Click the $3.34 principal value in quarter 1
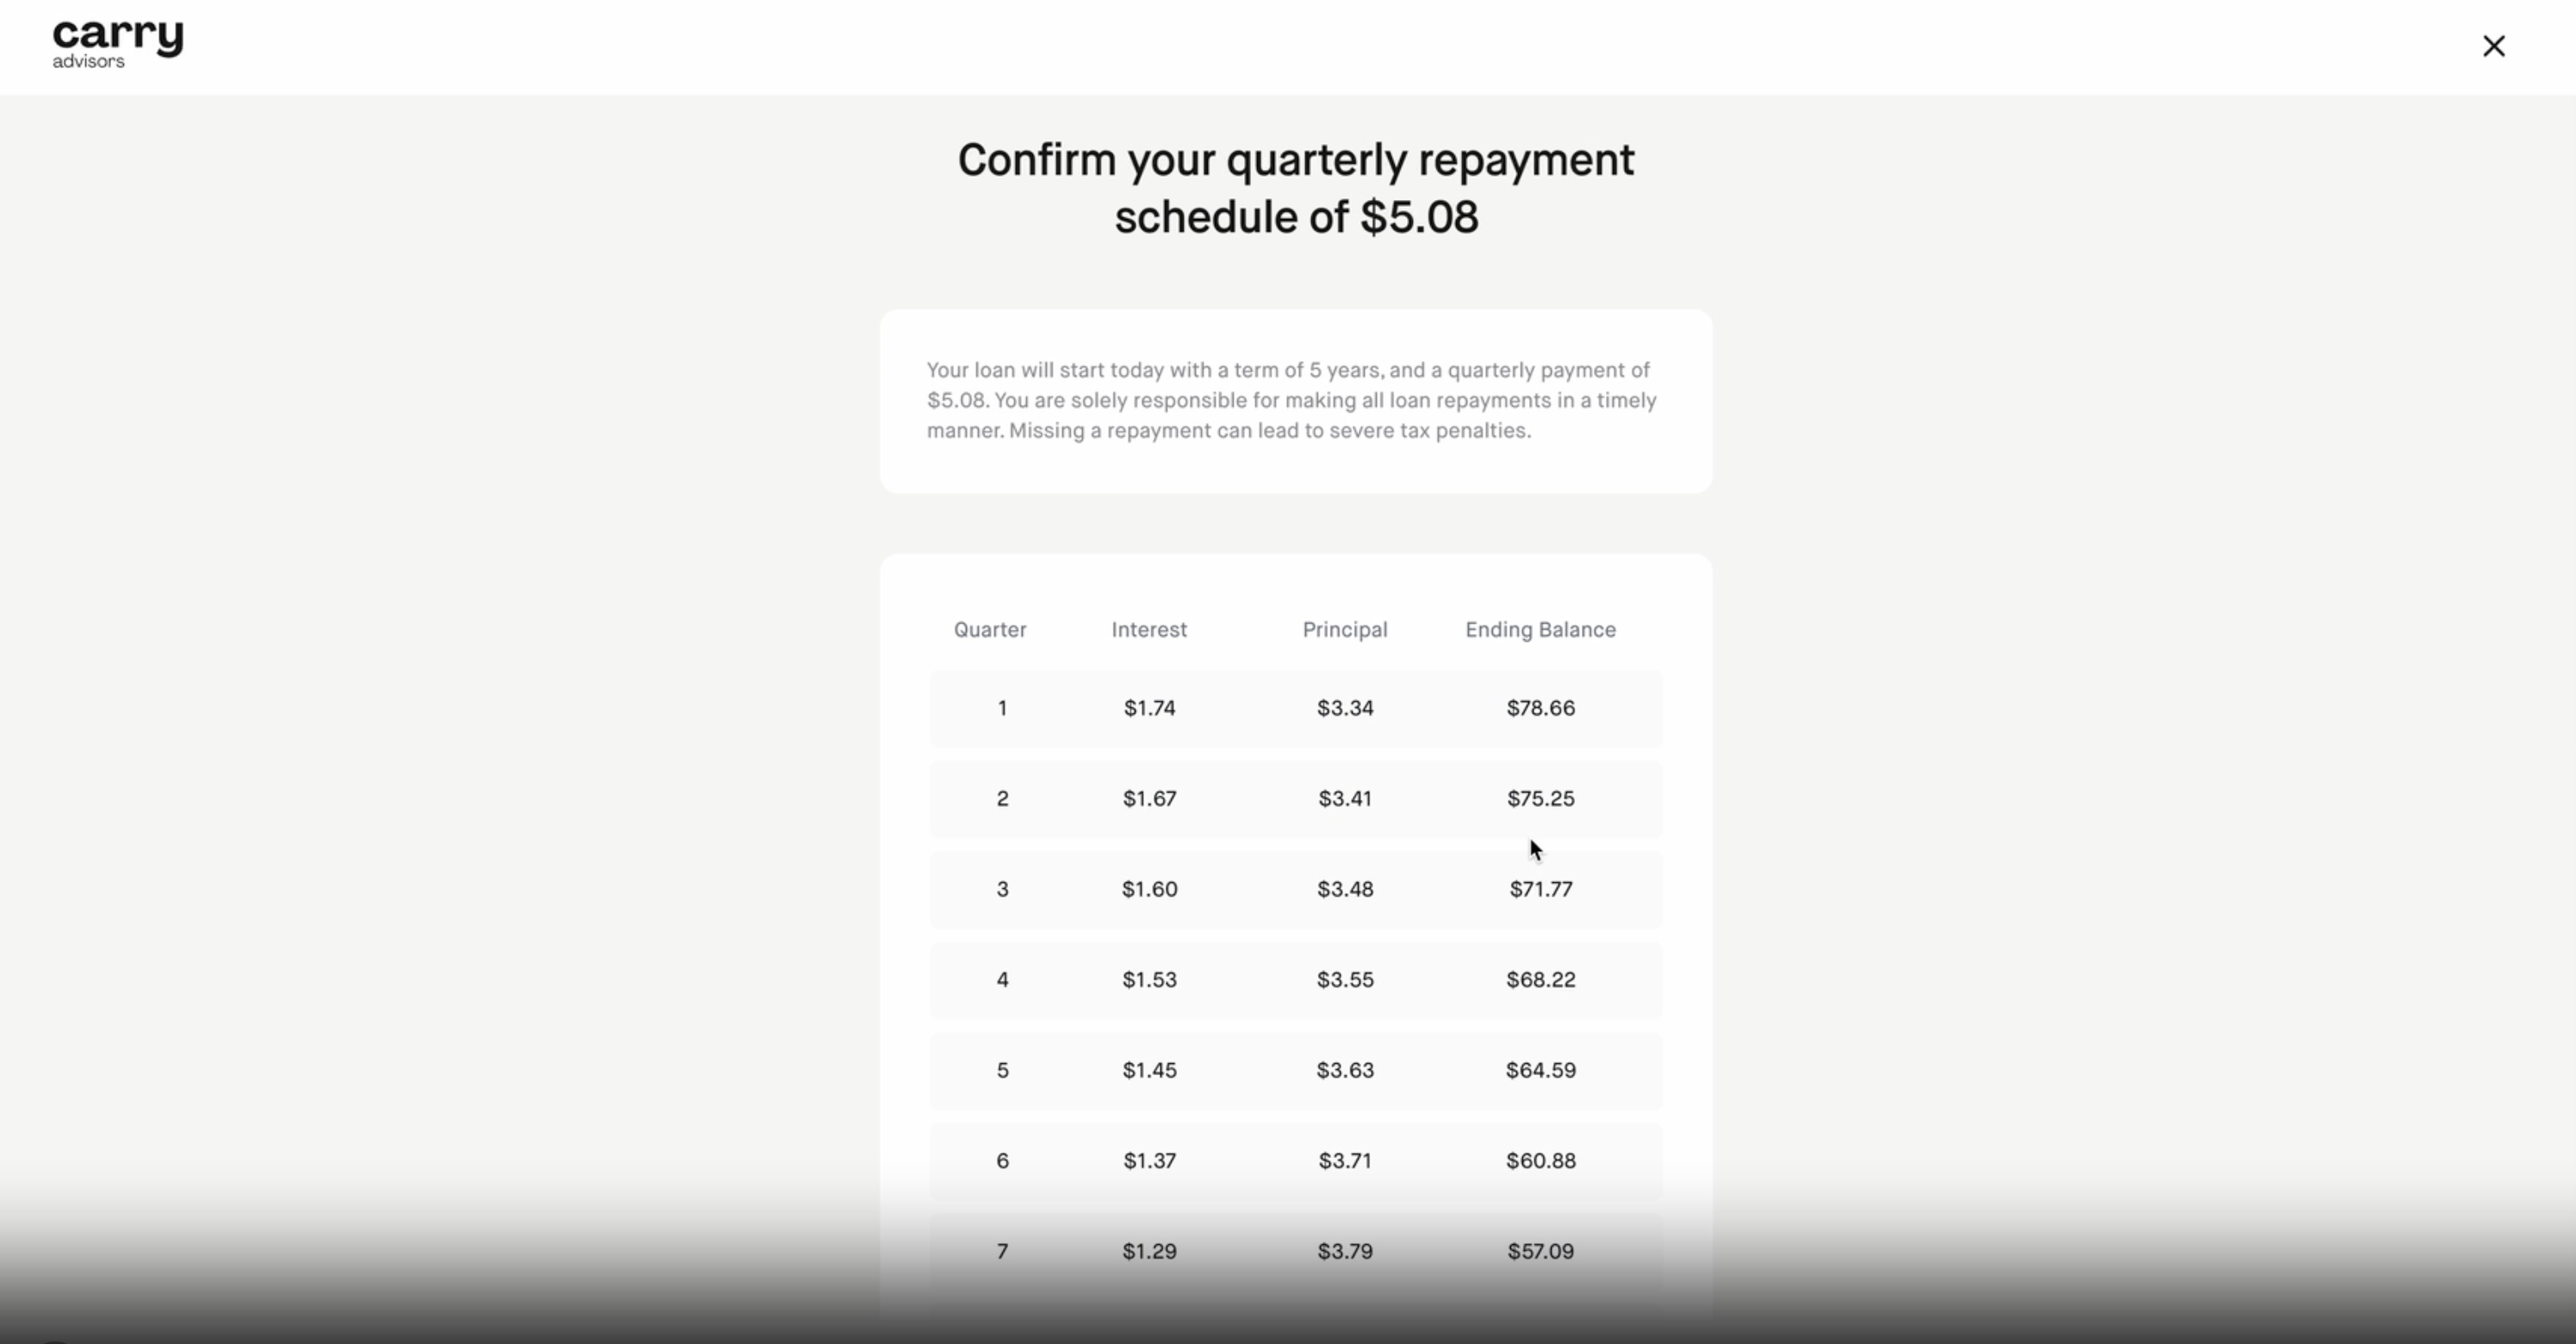Image resolution: width=2576 pixels, height=1344 pixels. [x=1345, y=709]
